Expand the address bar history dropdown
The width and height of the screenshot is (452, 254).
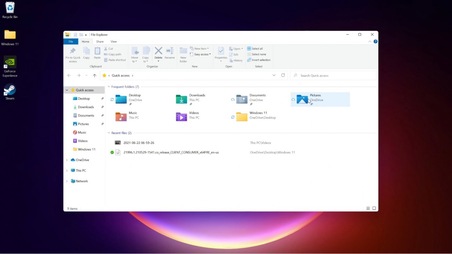pyautogui.click(x=274, y=75)
